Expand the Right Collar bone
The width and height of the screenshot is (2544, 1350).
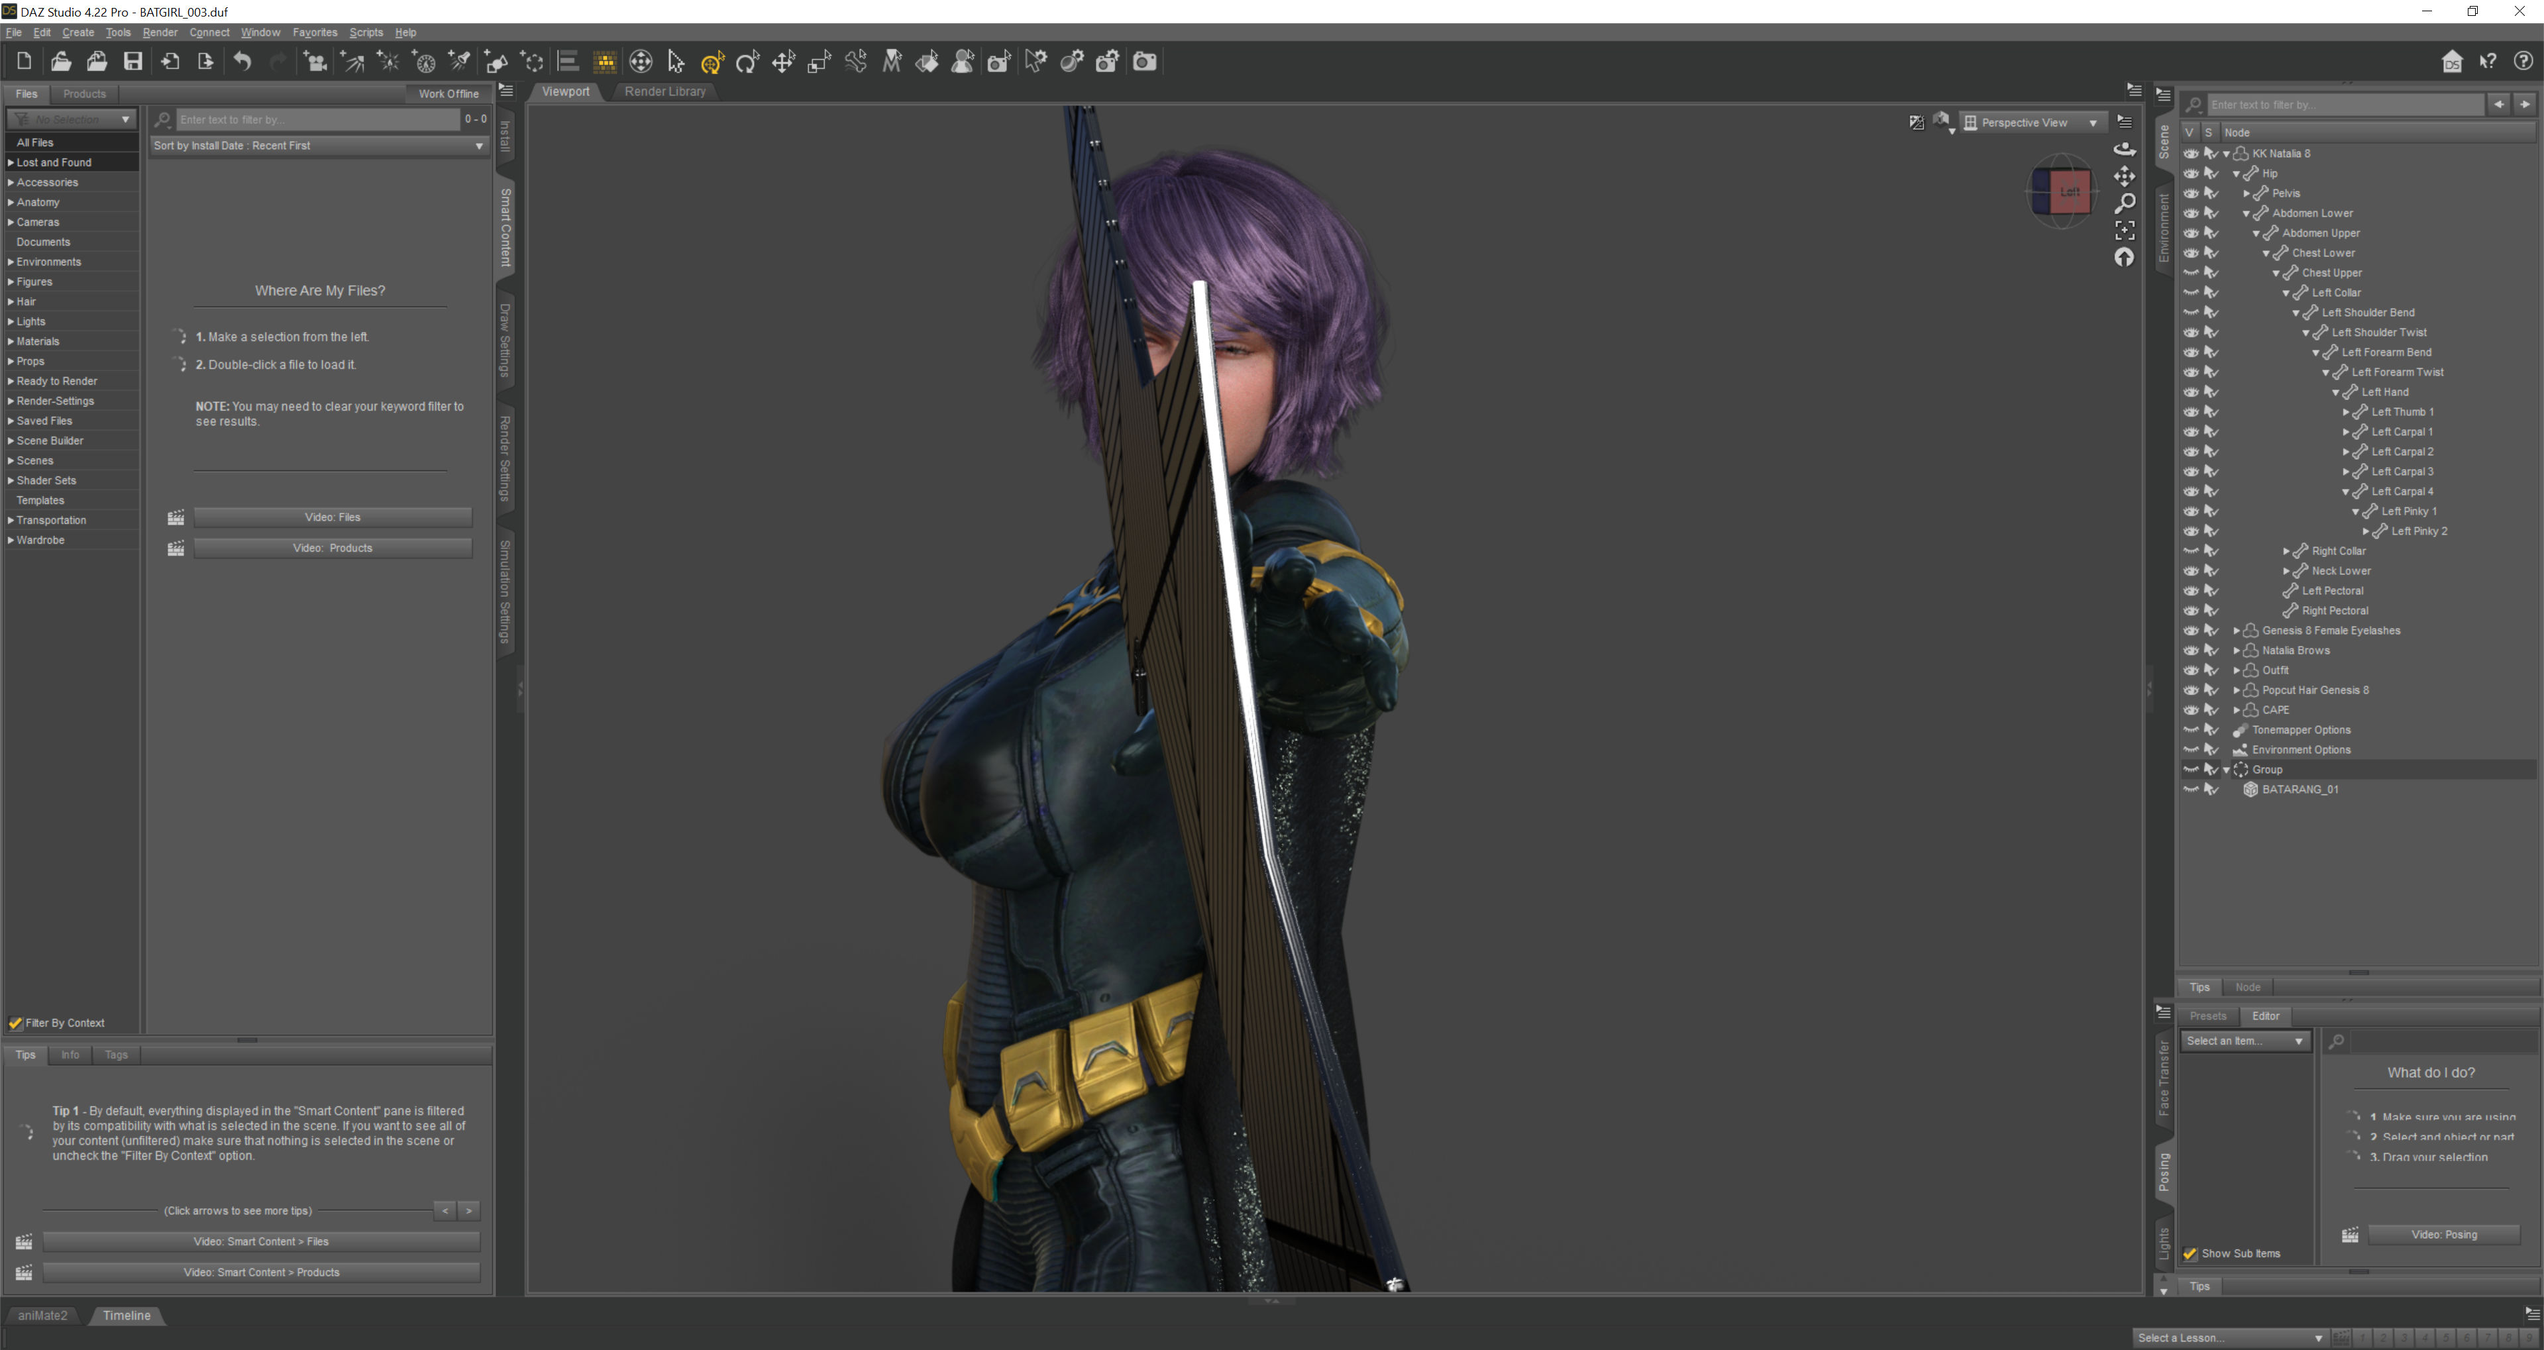2286,551
